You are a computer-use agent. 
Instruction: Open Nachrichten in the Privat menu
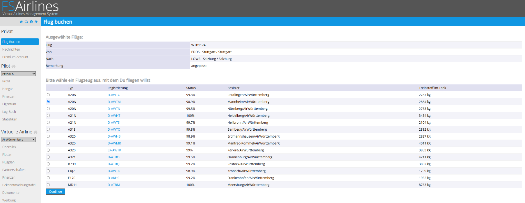(11, 49)
